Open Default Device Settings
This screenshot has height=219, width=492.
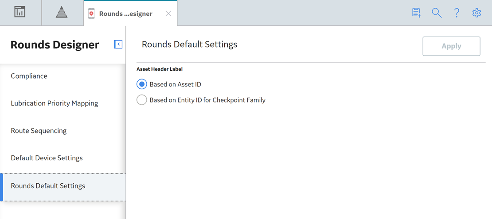[x=63, y=158]
